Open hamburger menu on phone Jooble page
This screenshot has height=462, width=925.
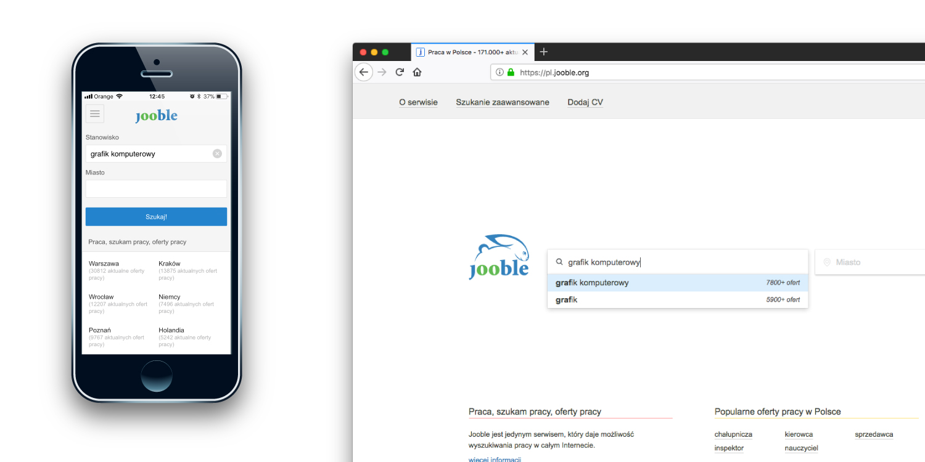tap(95, 114)
